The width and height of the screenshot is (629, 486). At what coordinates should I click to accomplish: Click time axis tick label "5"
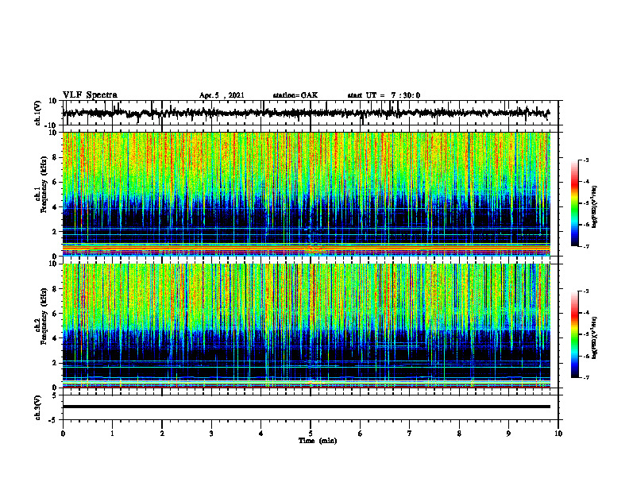tap(311, 434)
